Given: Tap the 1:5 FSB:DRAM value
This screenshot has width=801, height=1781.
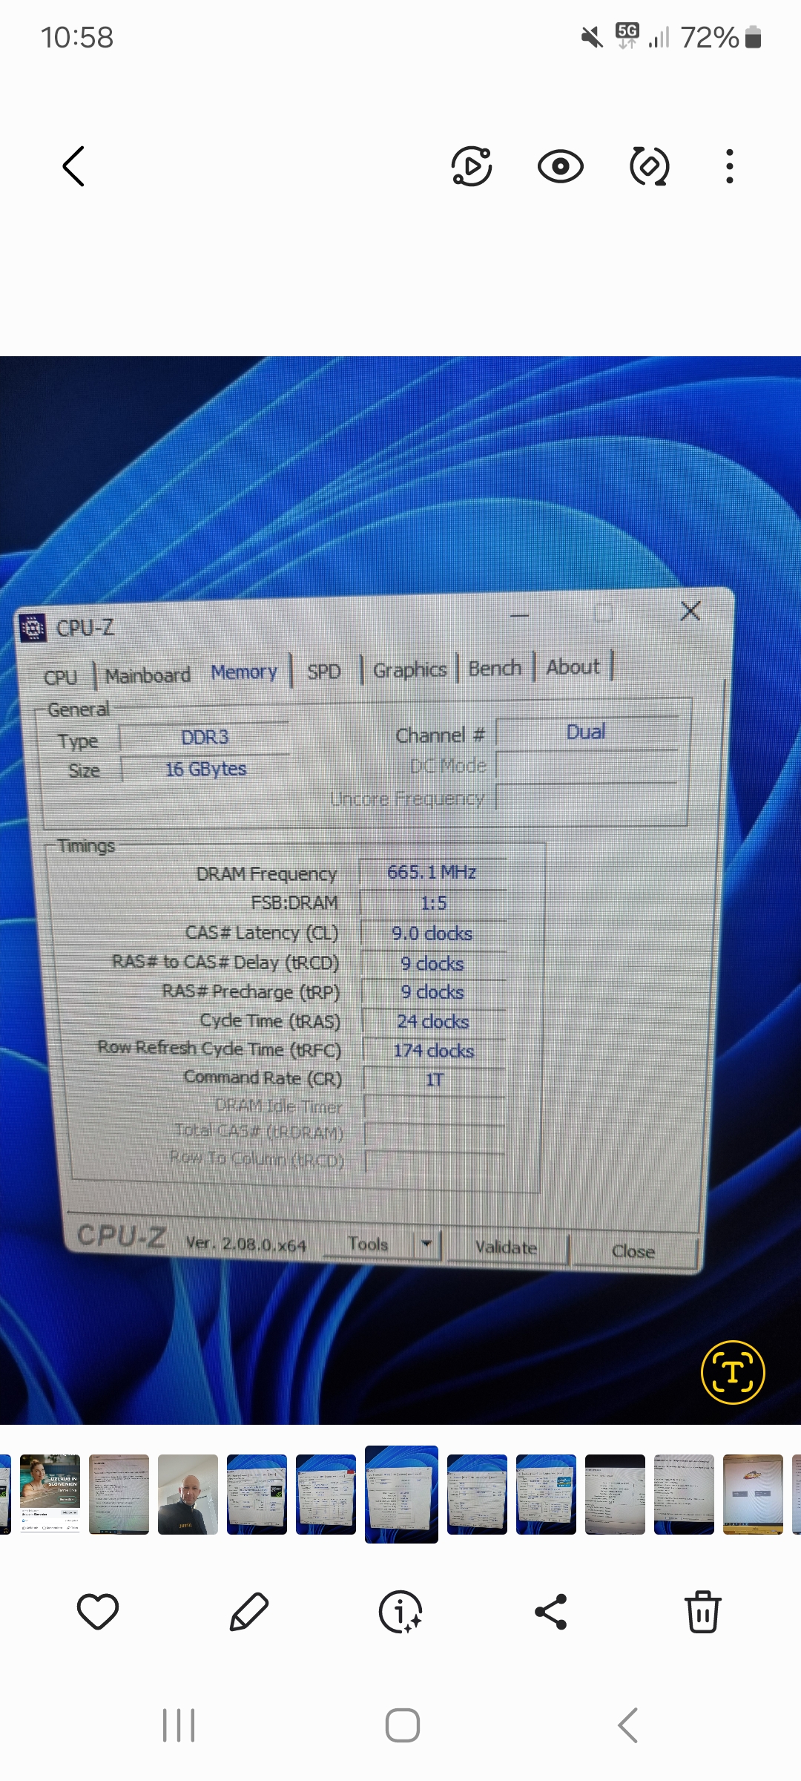Looking at the screenshot, I should 434,903.
